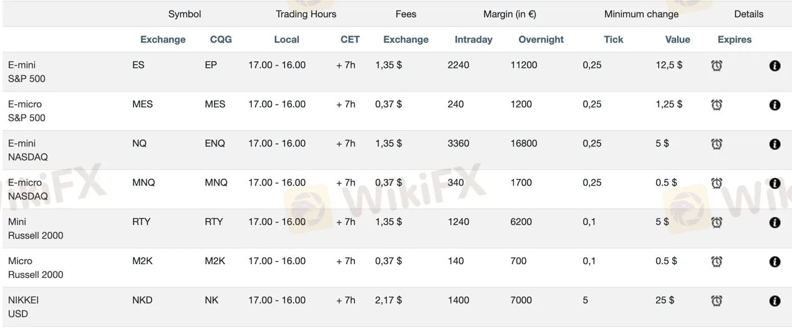Click the CQG column header
The image size is (792, 329).
pyautogui.click(x=221, y=39)
